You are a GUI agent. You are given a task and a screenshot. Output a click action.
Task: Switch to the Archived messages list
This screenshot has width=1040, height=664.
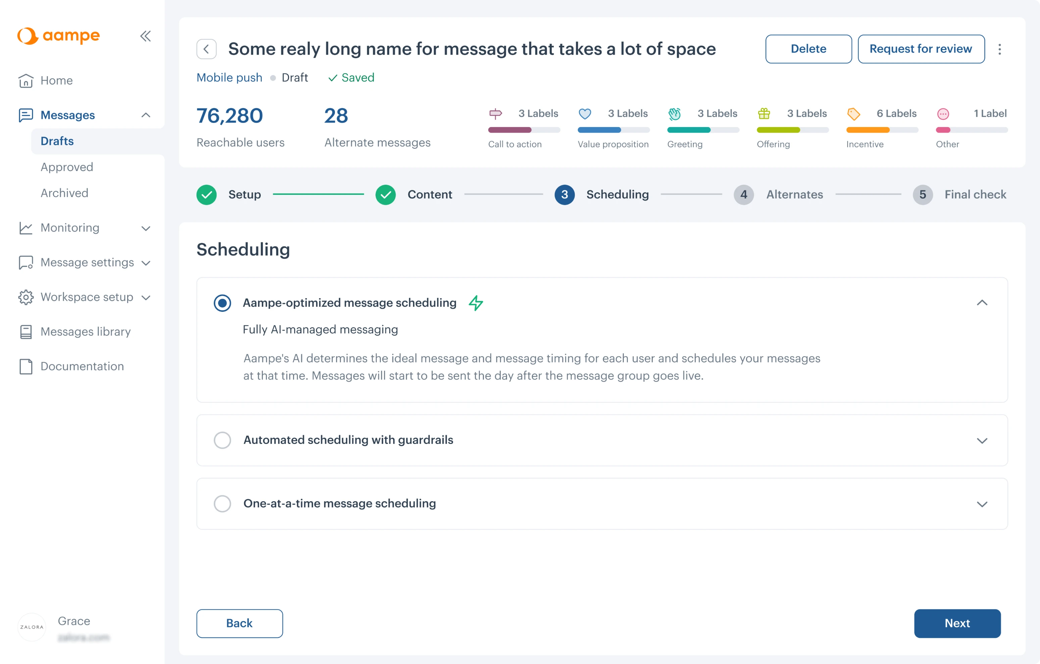64,193
